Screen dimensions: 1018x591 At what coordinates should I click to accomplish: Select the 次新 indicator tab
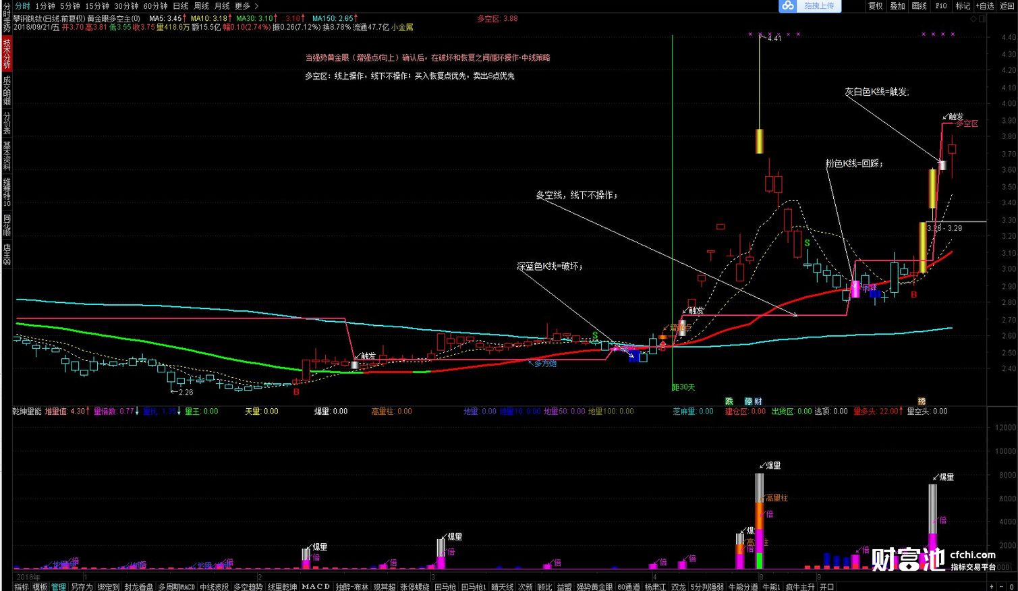pos(526,587)
